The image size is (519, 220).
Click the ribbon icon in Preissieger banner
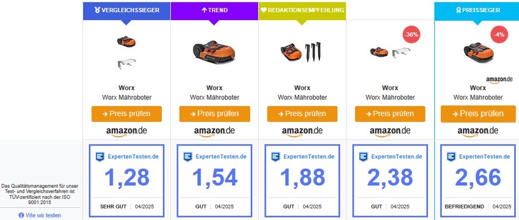tap(459, 10)
